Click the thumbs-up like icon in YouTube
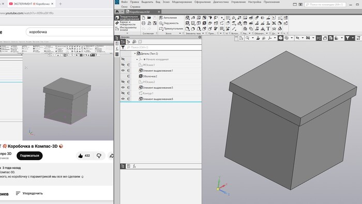This screenshot has height=204, width=362. (80, 156)
